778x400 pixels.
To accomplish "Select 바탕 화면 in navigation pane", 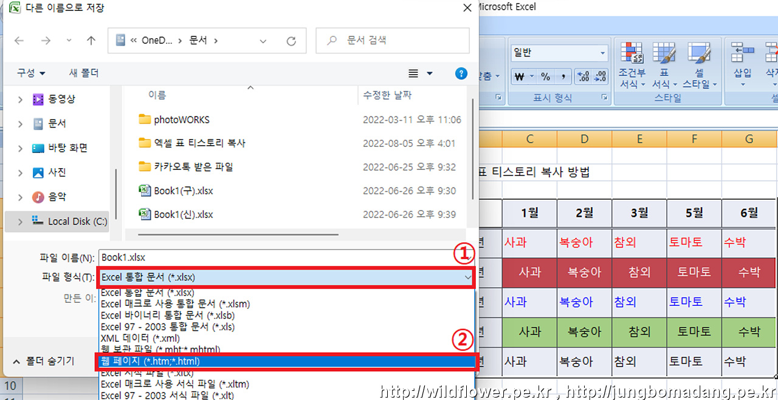I will point(67,147).
